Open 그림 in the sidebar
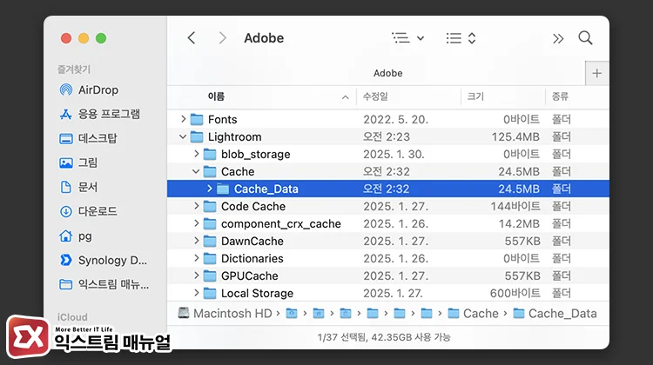The height and width of the screenshot is (365, 653). pos(78,163)
